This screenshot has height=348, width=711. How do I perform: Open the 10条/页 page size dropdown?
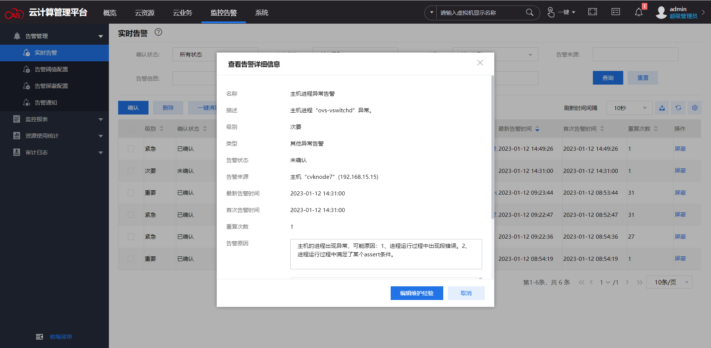click(669, 282)
